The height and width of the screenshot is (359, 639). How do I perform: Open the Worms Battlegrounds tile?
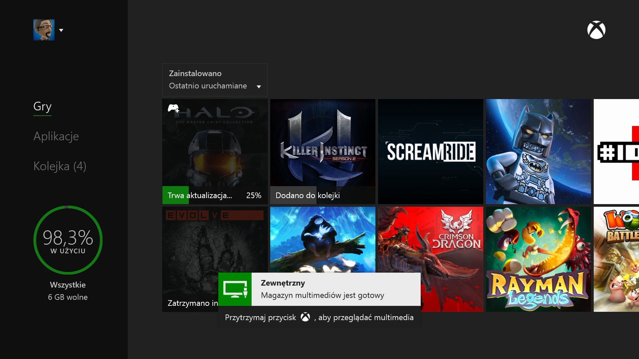click(x=616, y=259)
